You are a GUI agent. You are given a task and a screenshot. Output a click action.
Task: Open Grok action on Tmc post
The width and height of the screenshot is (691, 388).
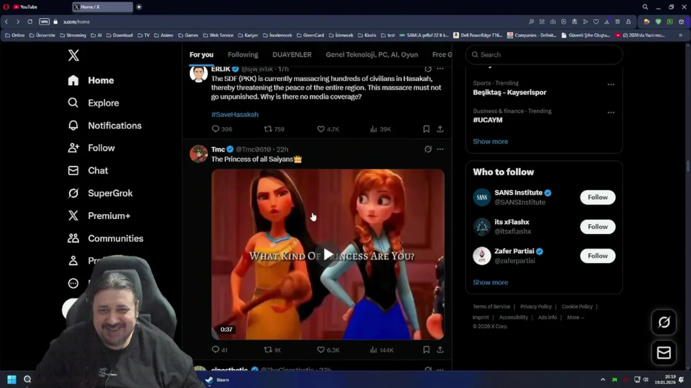(428, 149)
